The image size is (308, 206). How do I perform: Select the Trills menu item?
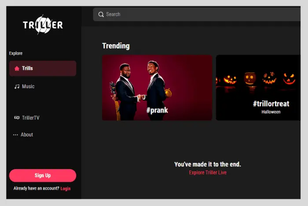(x=43, y=68)
